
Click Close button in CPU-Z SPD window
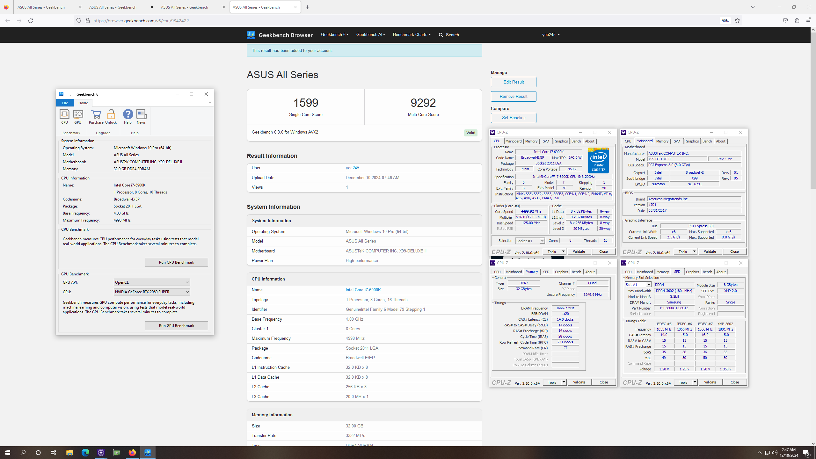tap(734, 382)
